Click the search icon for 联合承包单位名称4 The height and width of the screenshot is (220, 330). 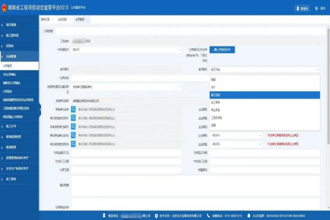click(73, 144)
